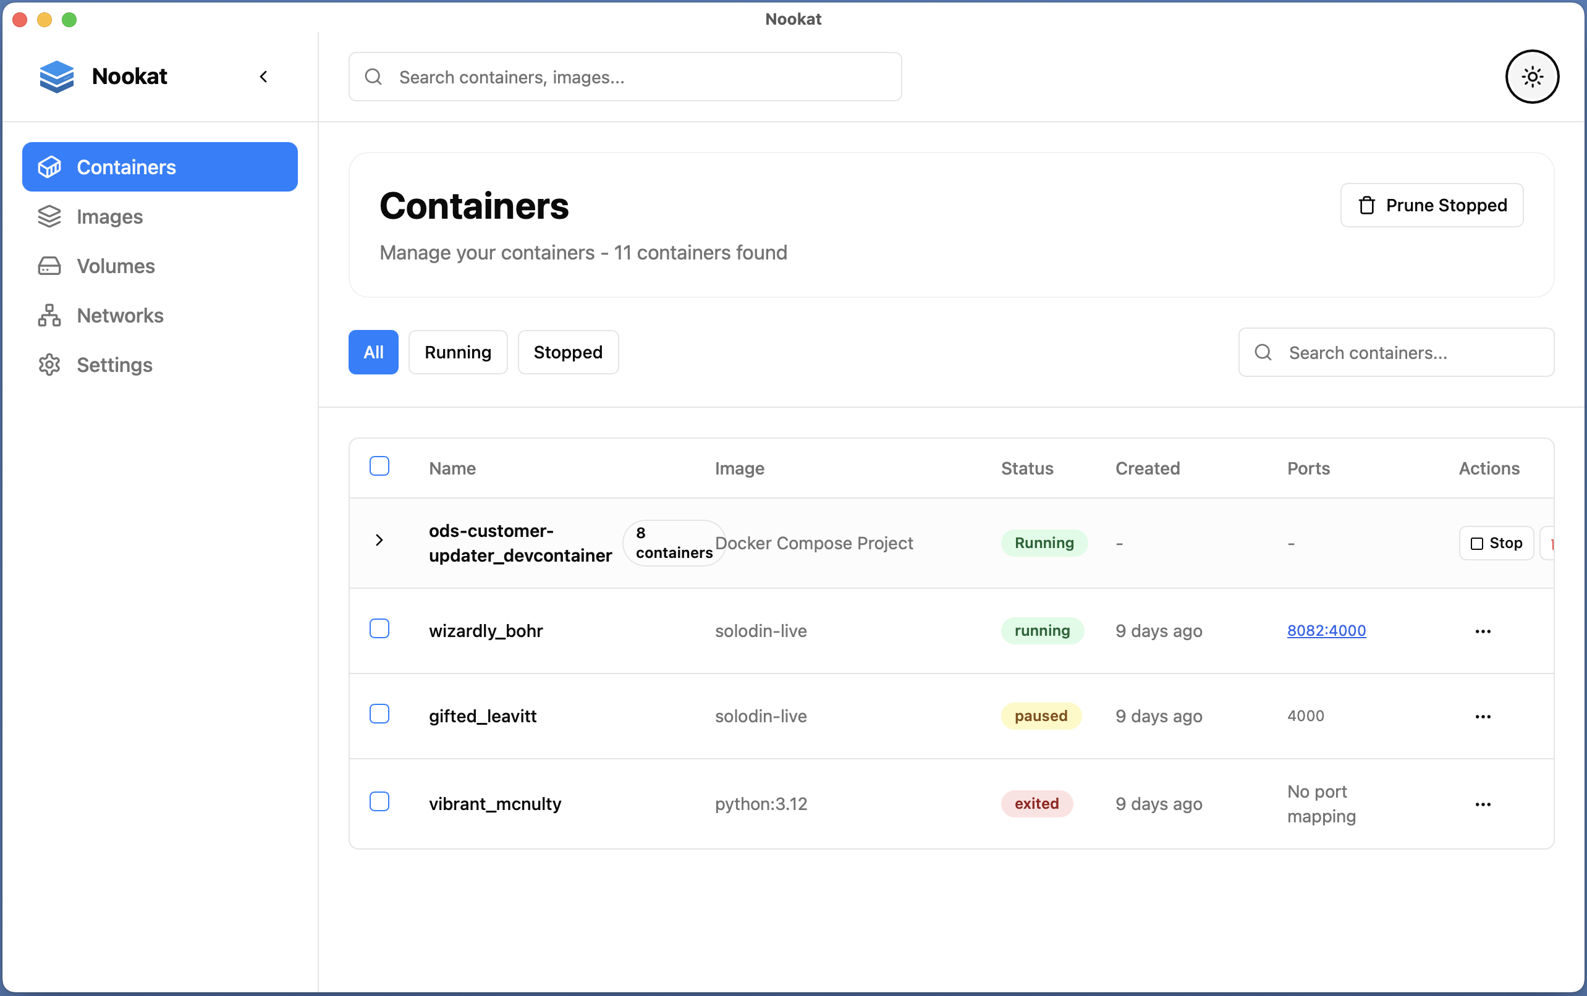Check the wizardly_bohr container checkbox
Screen dimensions: 1587x996
(379, 629)
